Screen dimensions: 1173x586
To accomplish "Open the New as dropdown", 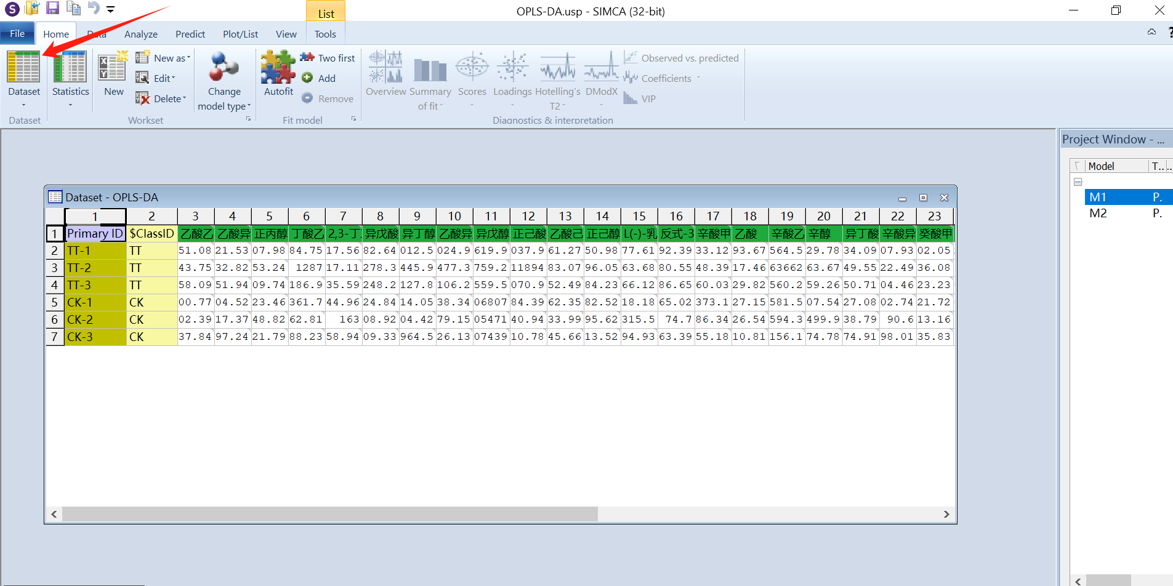I will (164, 58).
